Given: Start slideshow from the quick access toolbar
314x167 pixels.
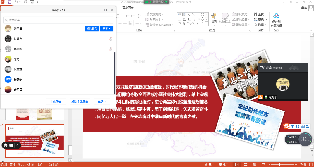Looking at the screenshot, I should [x=32, y=2].
